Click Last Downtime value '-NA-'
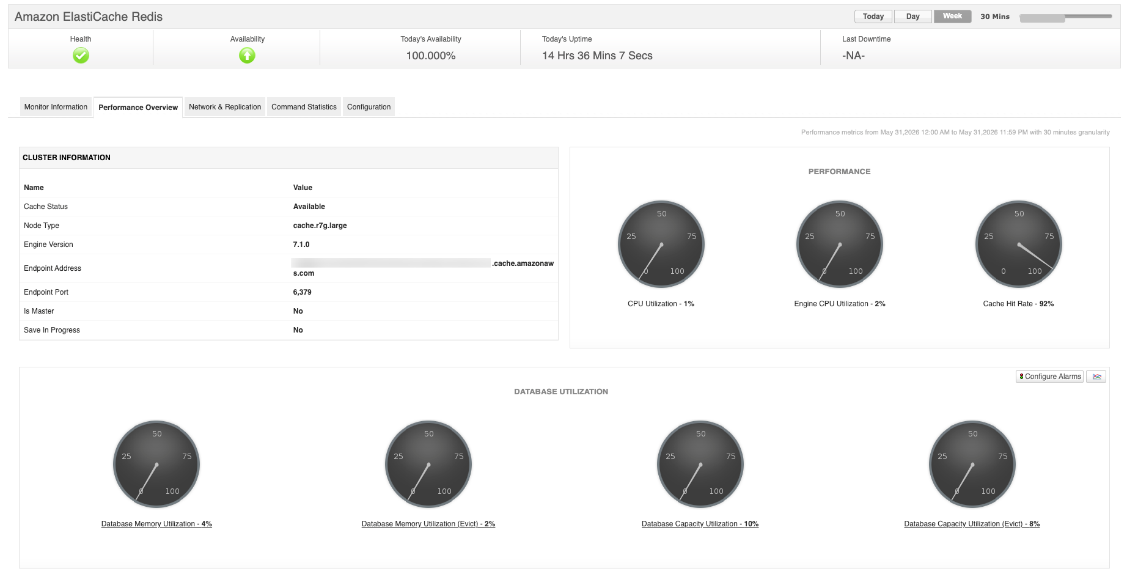Screen dimensions: 1127x574 click(853, 56)
